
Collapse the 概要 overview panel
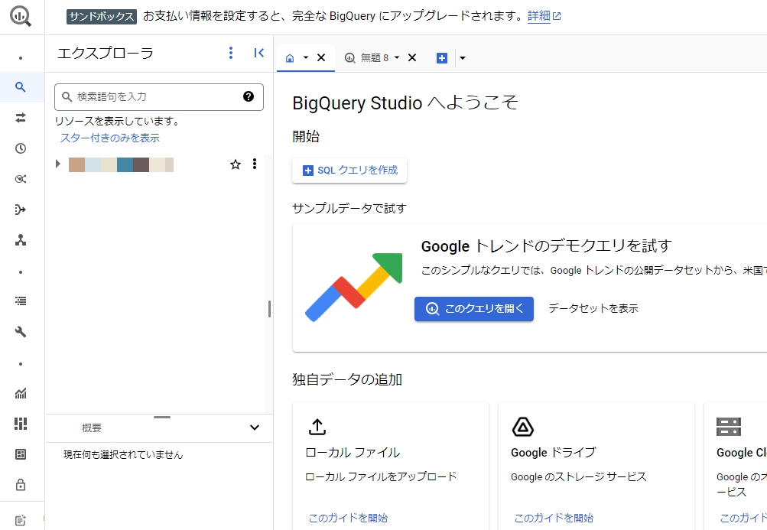[254, 428]
